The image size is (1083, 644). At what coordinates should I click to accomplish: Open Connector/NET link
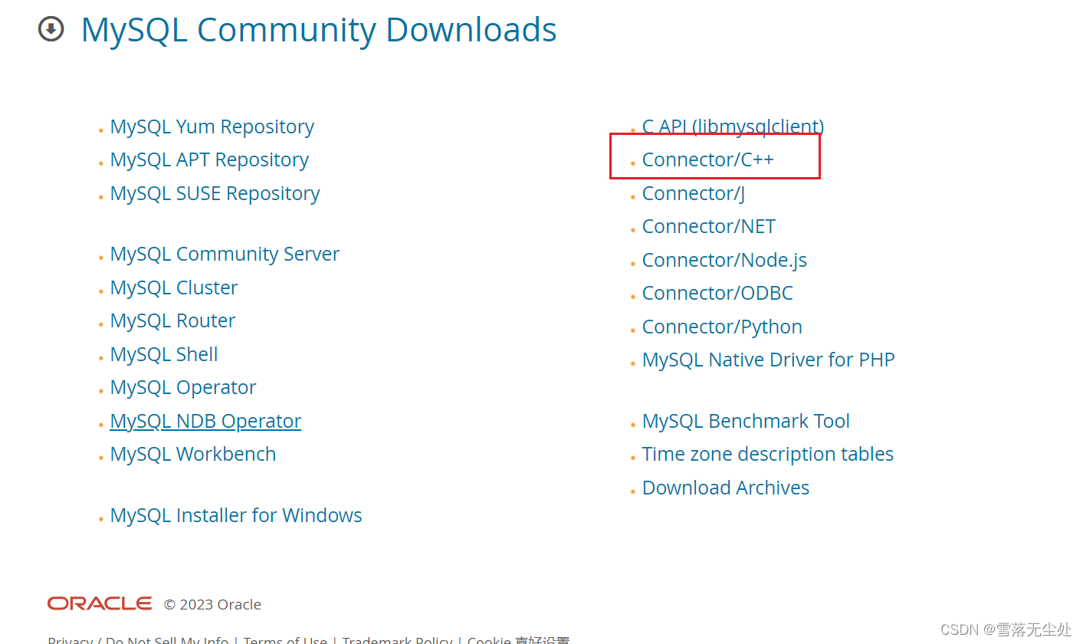pos(709,226)
